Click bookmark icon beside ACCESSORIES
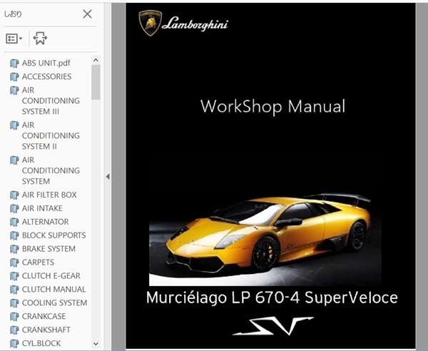 pyautogui.click(x=14, y=77)
